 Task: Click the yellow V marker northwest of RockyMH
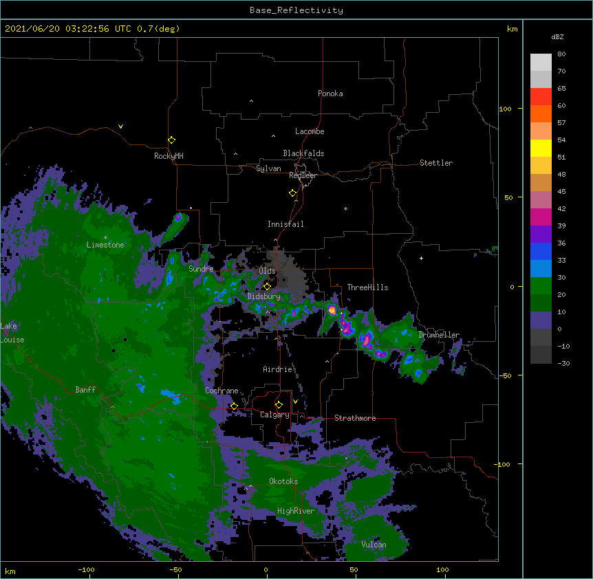(x=120, y=127)
